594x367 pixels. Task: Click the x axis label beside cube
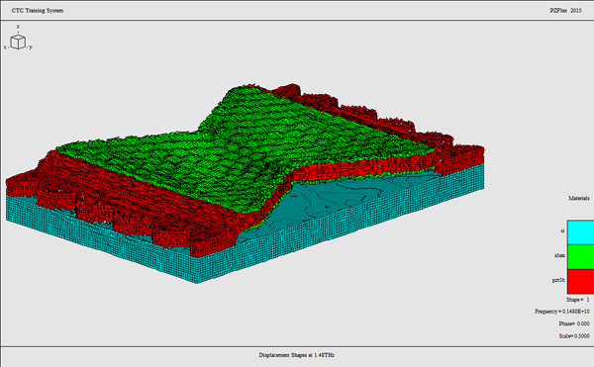[x=5, y=46]
